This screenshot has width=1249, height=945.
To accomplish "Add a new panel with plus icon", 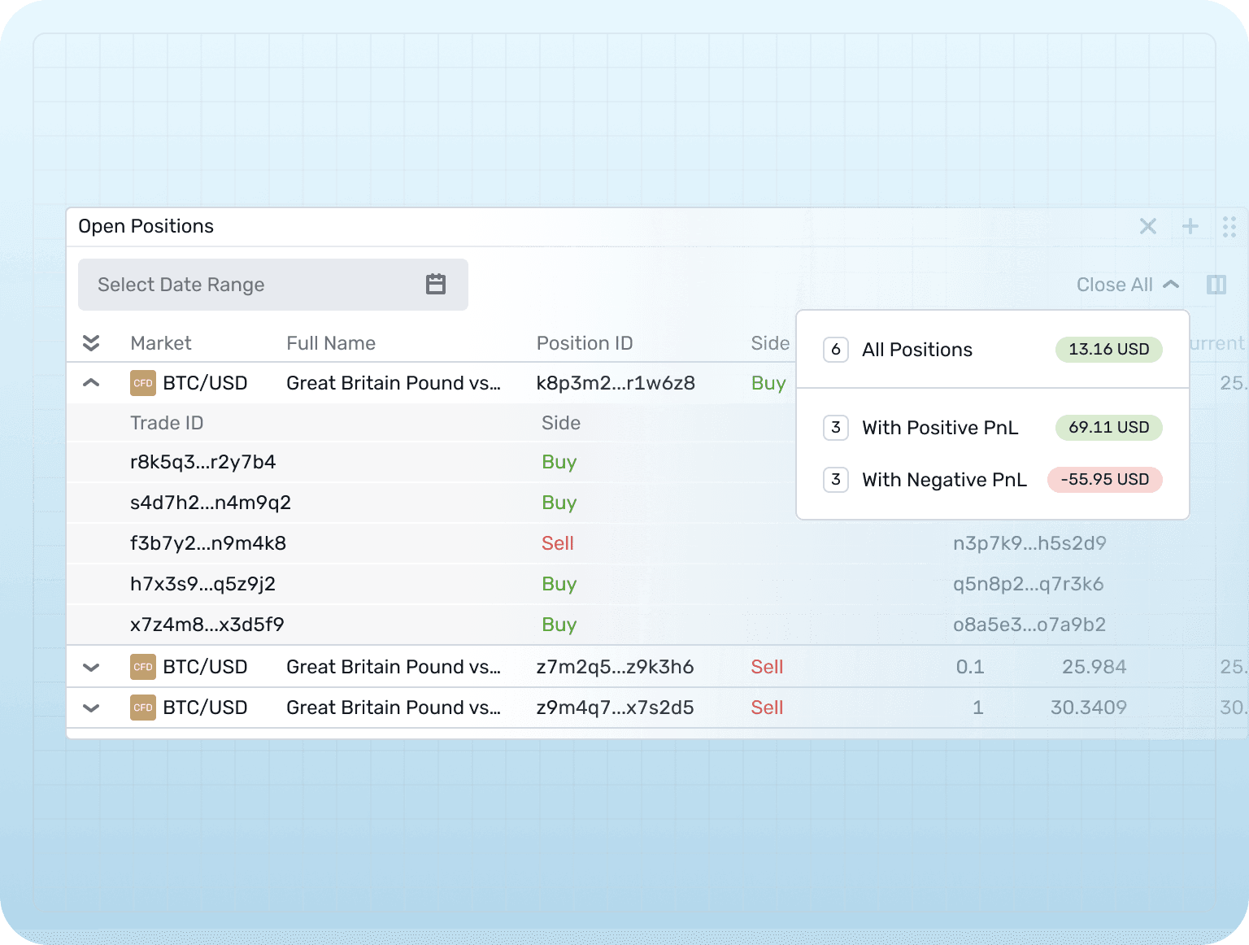I will coord(1190,226).
